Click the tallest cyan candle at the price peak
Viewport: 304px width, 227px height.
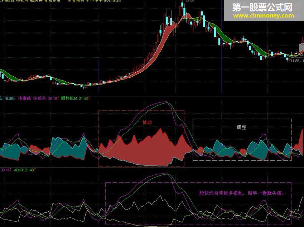coord(184,11)
